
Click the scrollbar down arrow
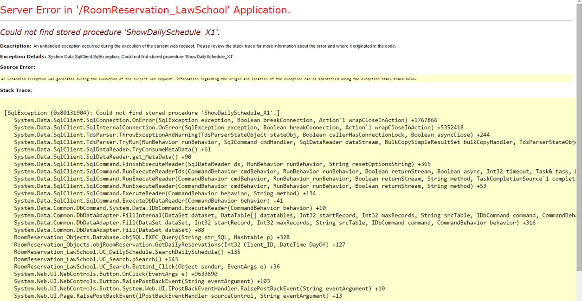pos(578,297)
